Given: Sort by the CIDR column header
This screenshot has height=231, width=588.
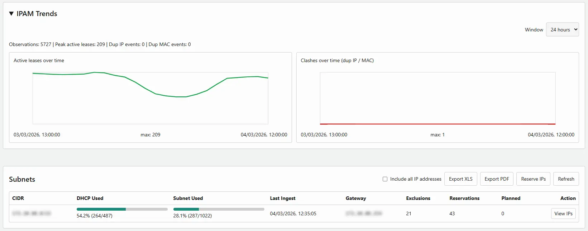Looking at the screenshot, I should pyautogui.click(x=18, y=198).
